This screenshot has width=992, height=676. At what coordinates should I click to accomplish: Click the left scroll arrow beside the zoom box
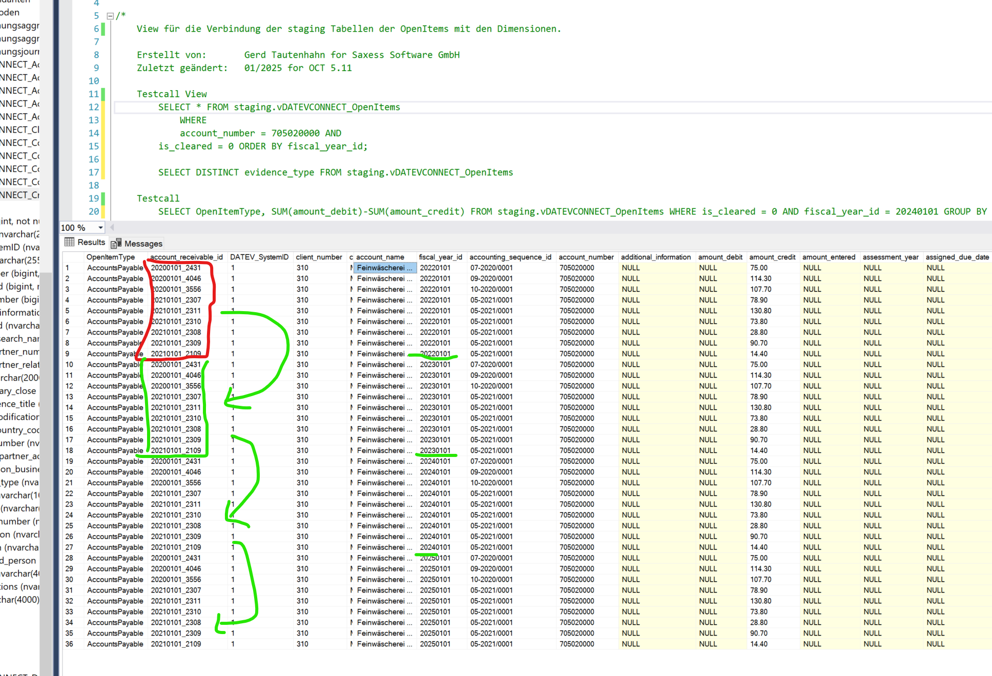coord(112,228)
